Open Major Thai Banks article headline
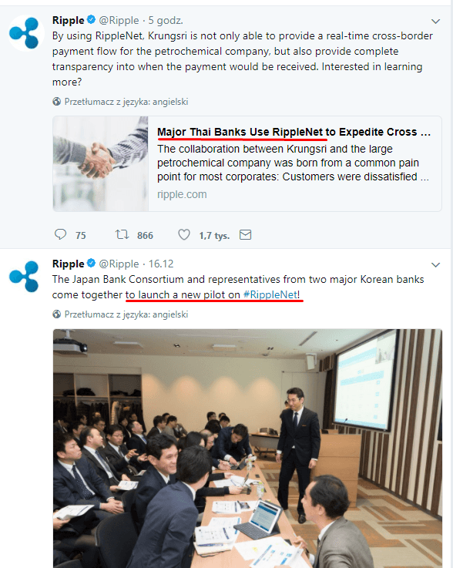 click(294, 132)
